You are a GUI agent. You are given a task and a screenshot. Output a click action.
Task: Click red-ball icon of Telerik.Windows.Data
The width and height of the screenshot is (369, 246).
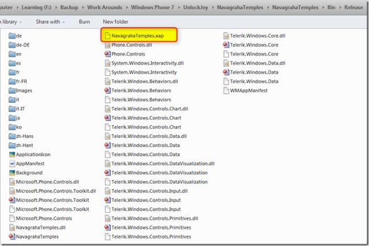click(226, 72)
